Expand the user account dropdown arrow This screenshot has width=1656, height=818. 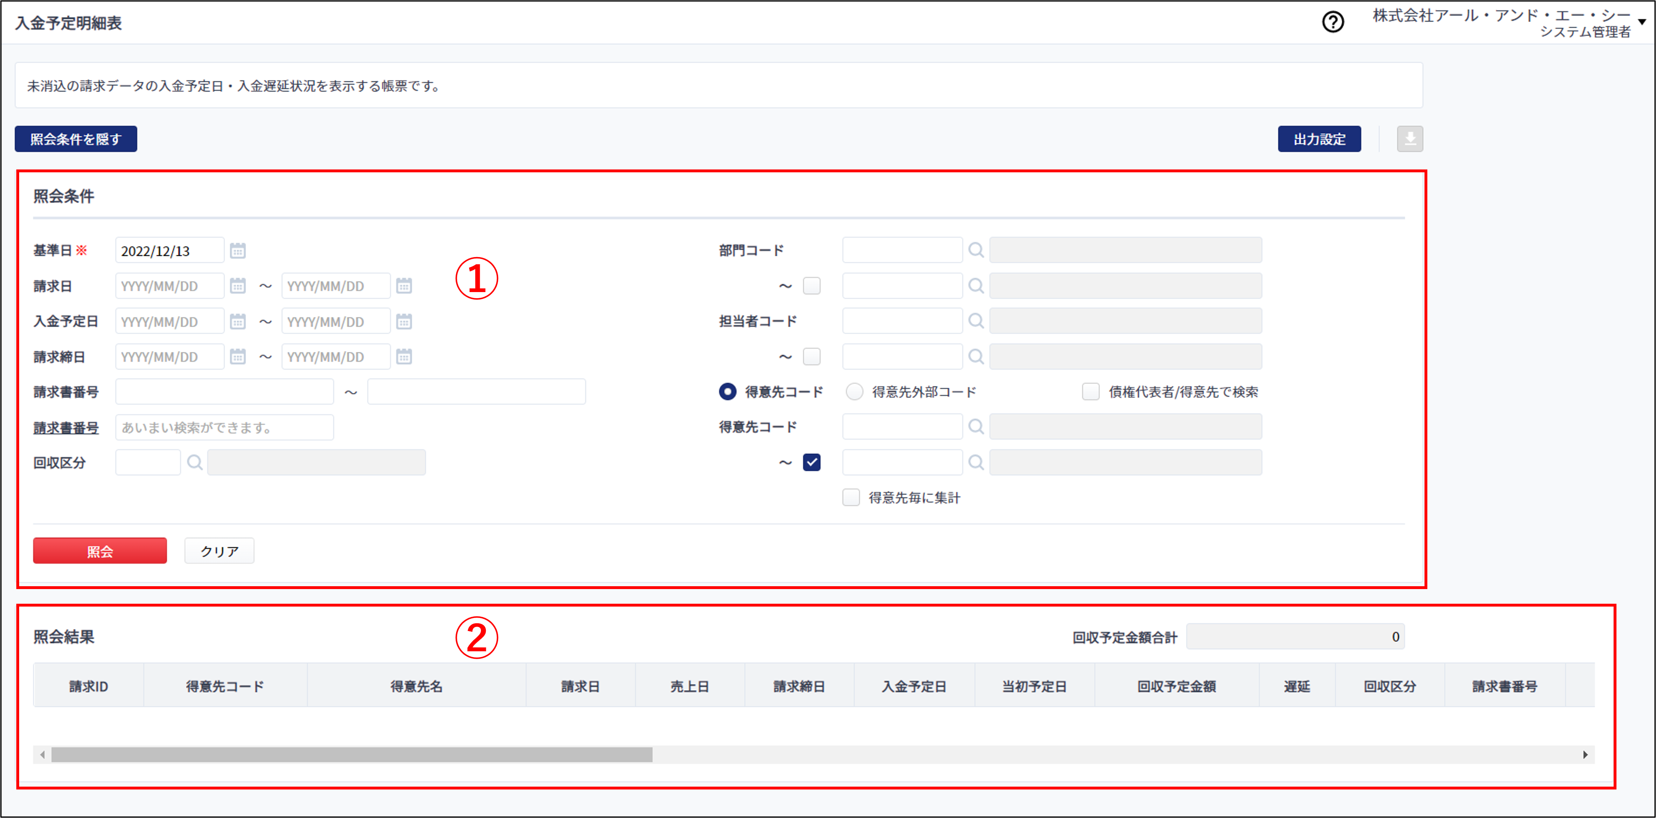coord(1643,22)
